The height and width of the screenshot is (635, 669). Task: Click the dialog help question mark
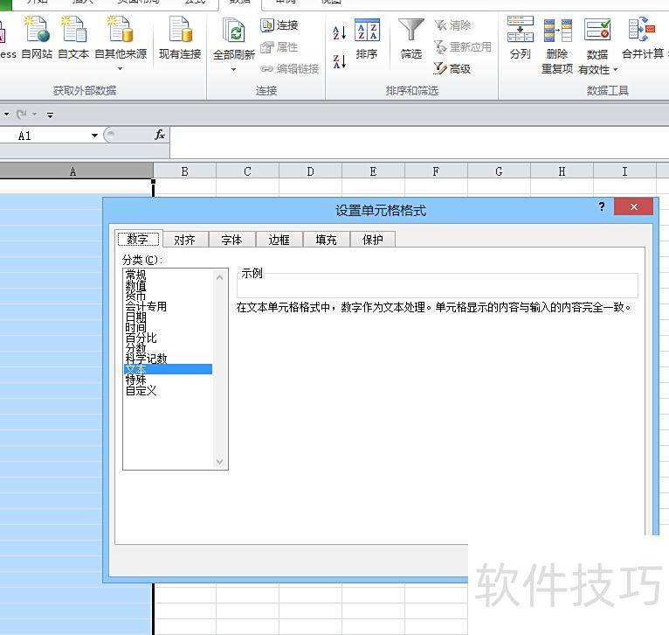602,206
